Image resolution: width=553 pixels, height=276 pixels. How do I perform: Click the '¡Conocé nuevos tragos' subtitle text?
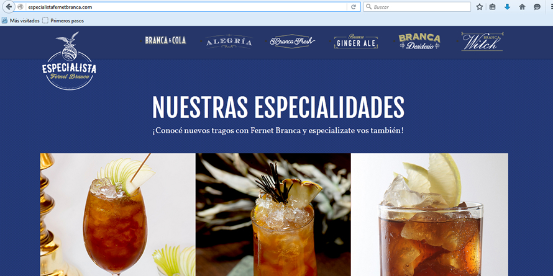pyautogui.click(x=278, y=131)
